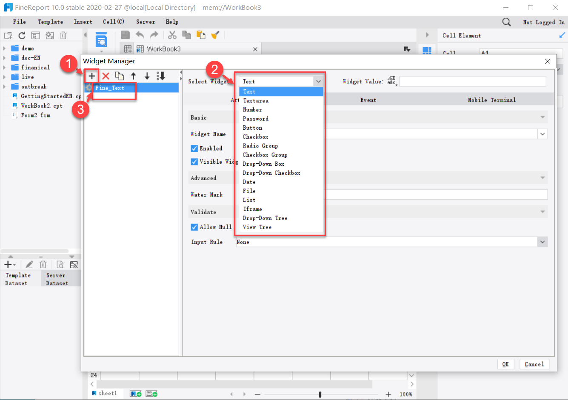Delete a dataset using the trash icon
This screenshot has height=400, width=568.
[x=43, y=264]
